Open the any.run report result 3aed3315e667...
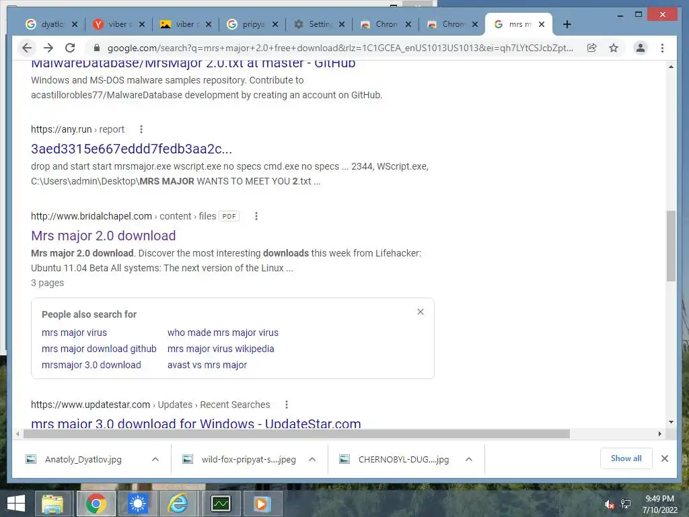The image size is (689, 517). [x=131, y=149]
